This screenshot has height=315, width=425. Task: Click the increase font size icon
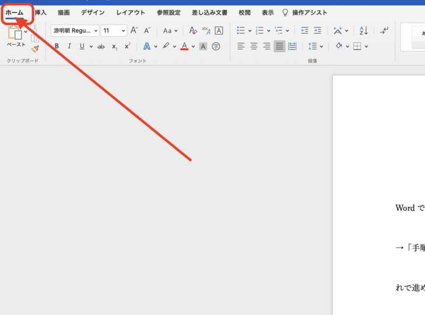134,30
